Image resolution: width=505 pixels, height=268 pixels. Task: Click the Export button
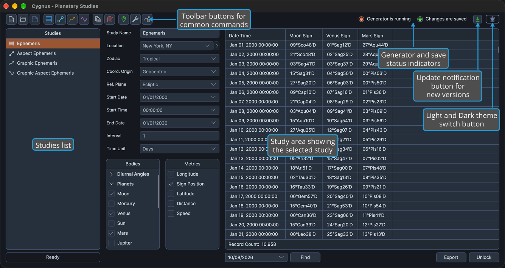pyautogui.click(x=451, y=257)
